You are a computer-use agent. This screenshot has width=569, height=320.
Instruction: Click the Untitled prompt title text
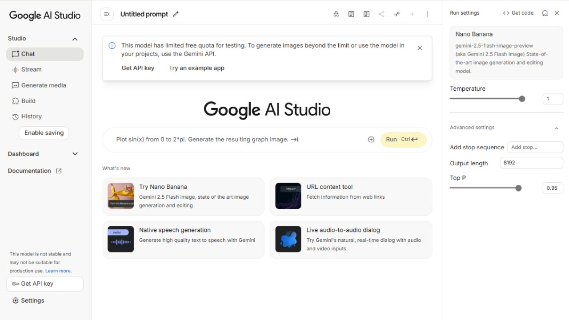coord(144,14)
